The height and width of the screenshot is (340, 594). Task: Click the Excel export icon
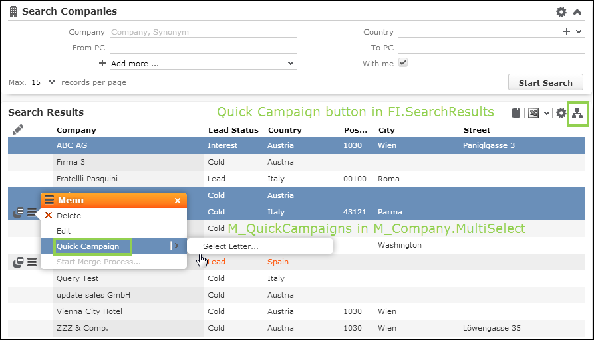click(533, 113)
